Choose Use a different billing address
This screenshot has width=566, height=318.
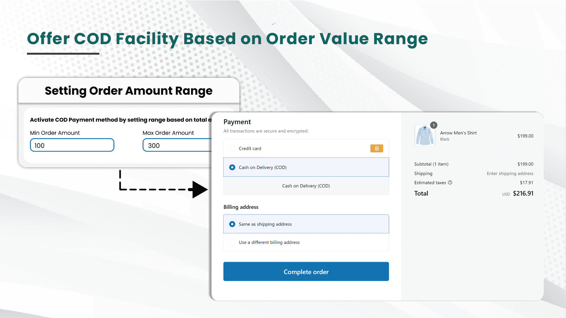point(232,242)
